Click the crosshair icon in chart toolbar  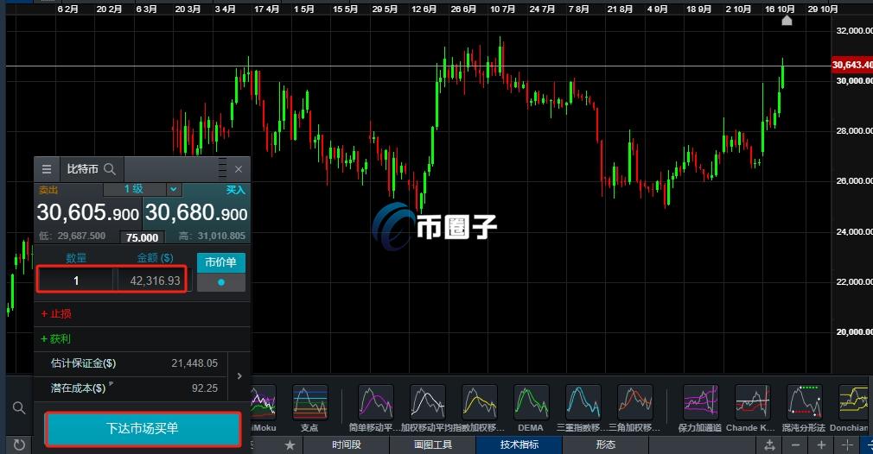847,445
